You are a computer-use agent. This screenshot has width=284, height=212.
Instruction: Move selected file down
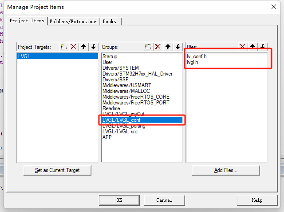(x=263, y=46)
